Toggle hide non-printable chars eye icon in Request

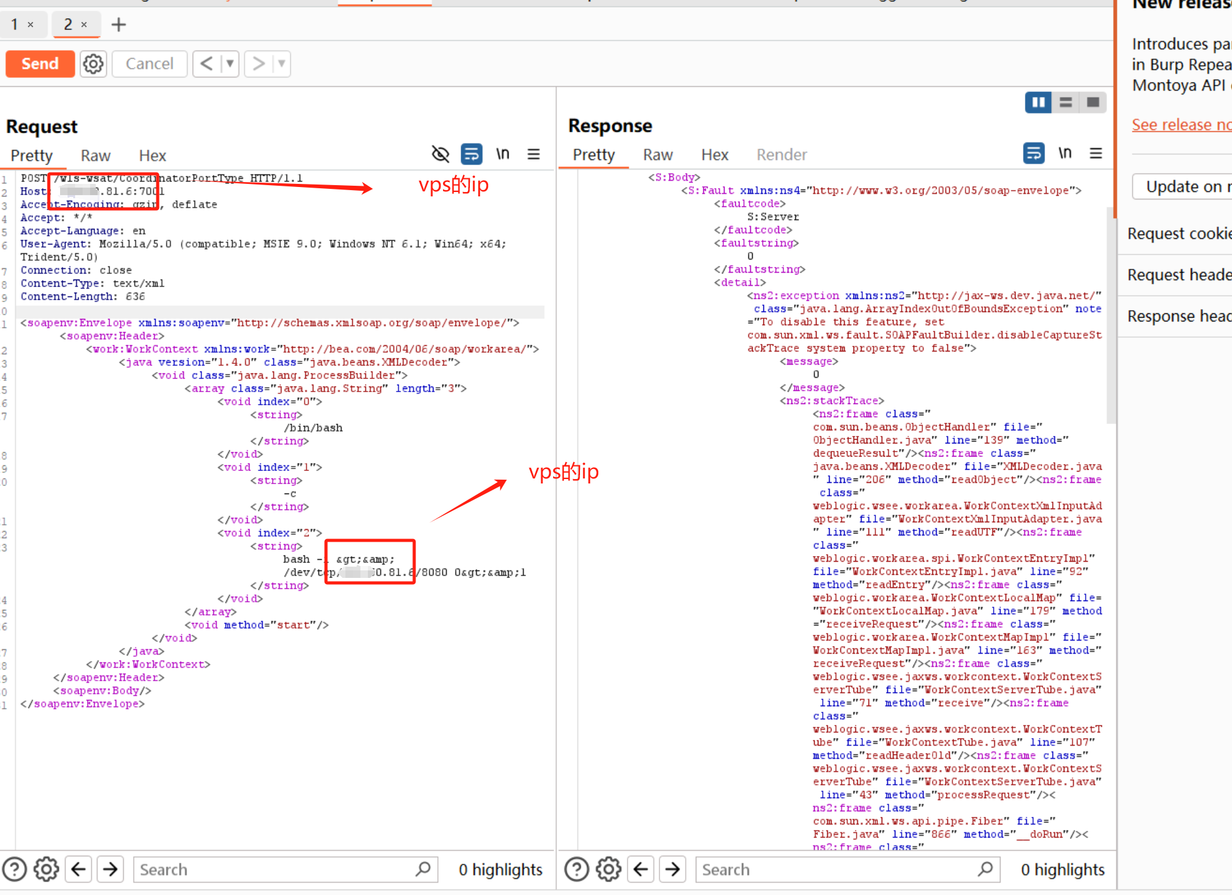(x=440, y=154)
